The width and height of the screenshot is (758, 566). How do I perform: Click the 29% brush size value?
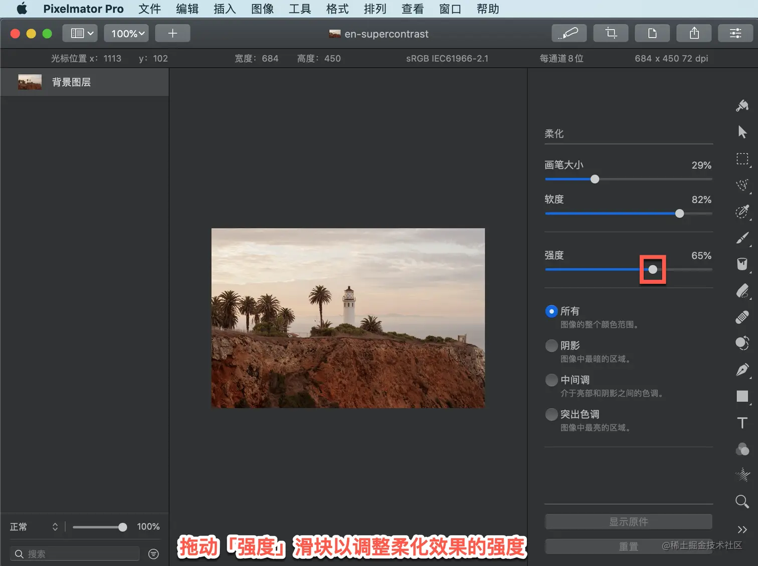(x=701, y=165)
